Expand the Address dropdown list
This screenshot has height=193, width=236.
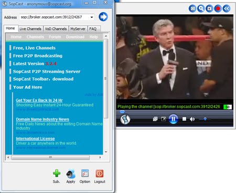(92, 17)
